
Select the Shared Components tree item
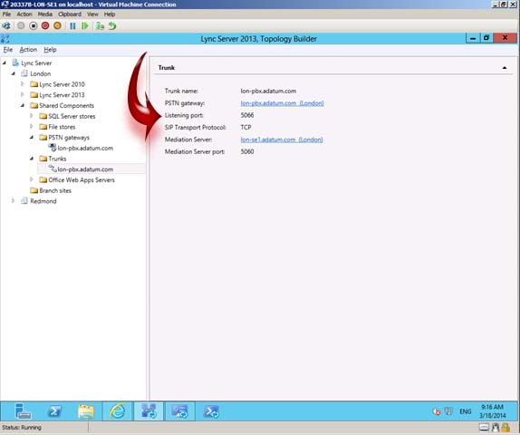pos(66,105)
